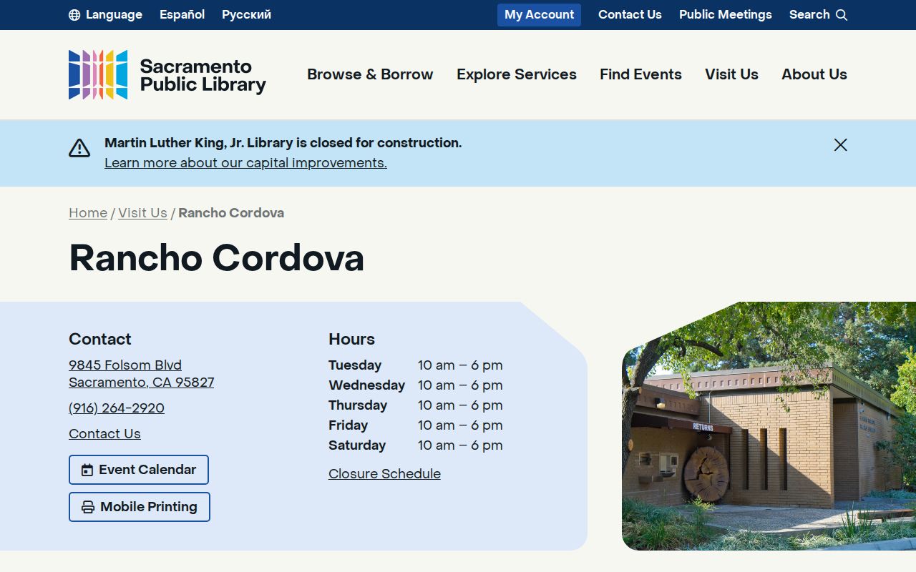The width and height of the screenshot is (916, 572).
Task: Click the Friday hours row
Action: [416, 425]
